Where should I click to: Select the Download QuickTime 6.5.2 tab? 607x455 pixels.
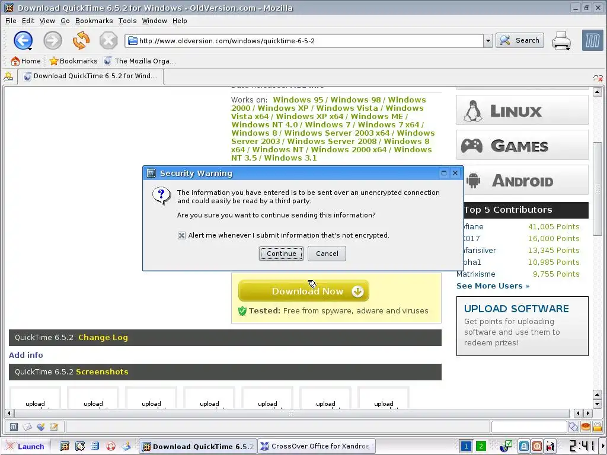click(x=91, y=76)
